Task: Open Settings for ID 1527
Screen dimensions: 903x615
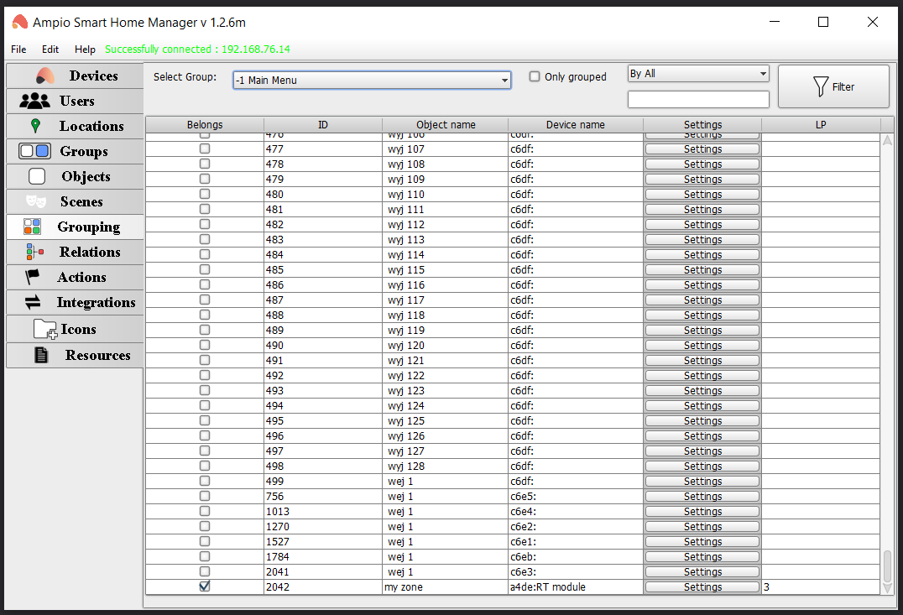Action: coord(702,542)
